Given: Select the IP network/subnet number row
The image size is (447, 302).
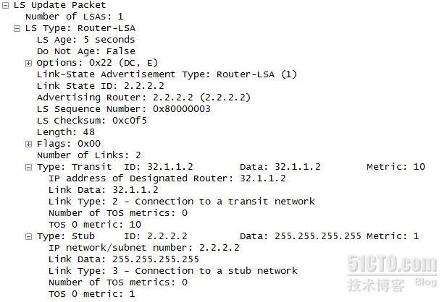Looking at the screenshot, I should [x=144, y=248].
